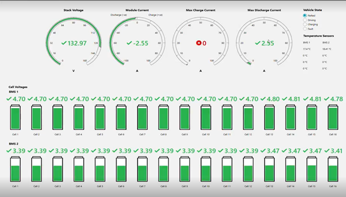This screenshot has width=346, height=197.
Task: Click the Charge (+ve) label
Action: pyautogui.click(x=155, y=15)
